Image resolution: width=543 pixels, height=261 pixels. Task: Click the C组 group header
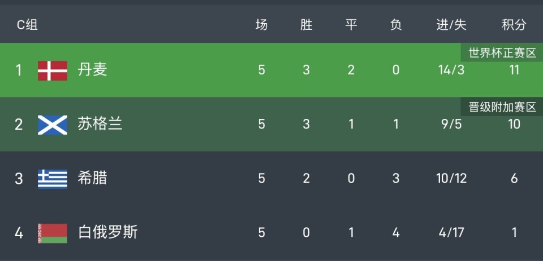[27, 25]
